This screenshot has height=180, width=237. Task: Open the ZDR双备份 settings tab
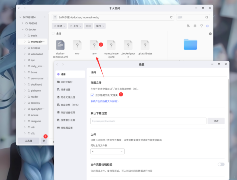tap(66, 82)
